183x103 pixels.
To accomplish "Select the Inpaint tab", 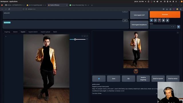I will 23,32.
